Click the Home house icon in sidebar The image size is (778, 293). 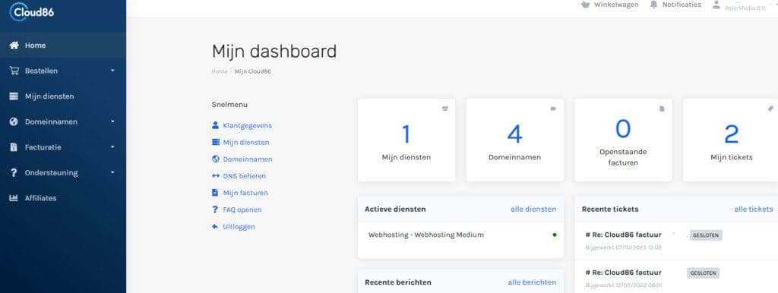click(x=14, y=45)
